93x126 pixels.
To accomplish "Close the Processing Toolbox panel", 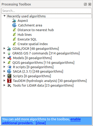I will [x=90, y=4].
